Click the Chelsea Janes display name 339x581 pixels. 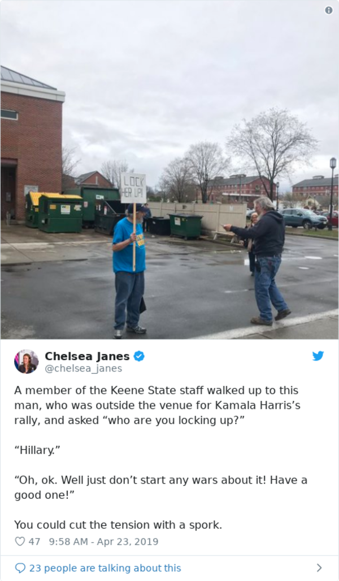tap(87, 356)
